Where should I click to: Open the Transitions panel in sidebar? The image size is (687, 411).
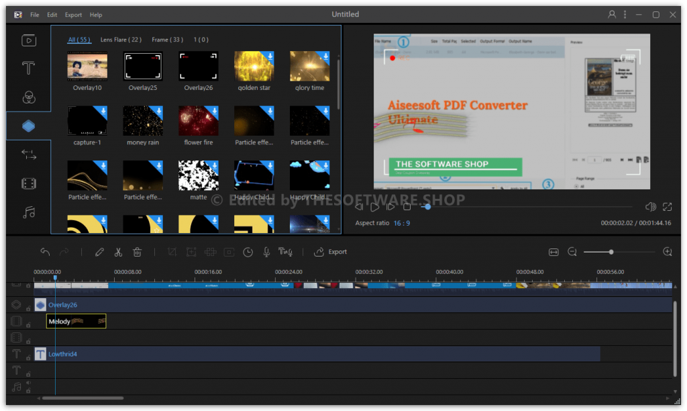coord(28,154)
